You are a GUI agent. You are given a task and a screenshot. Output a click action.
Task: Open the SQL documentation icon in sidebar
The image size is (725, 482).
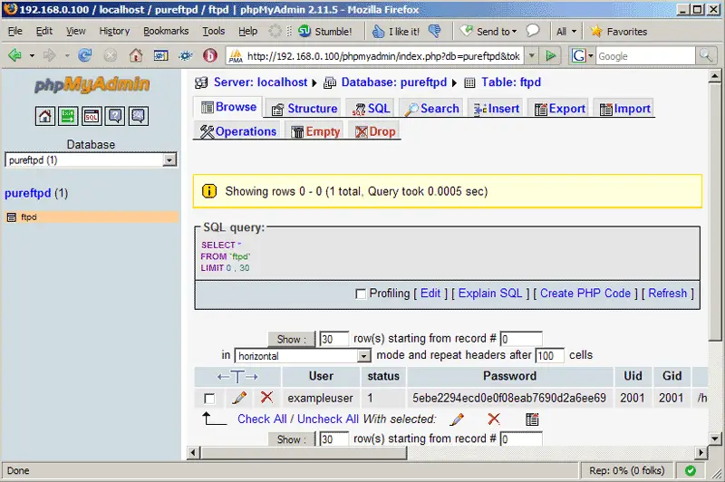tap(139, 116)
